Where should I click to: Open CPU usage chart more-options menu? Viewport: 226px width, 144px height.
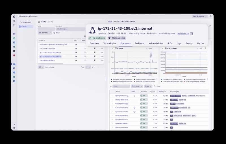tap(155, 48)
